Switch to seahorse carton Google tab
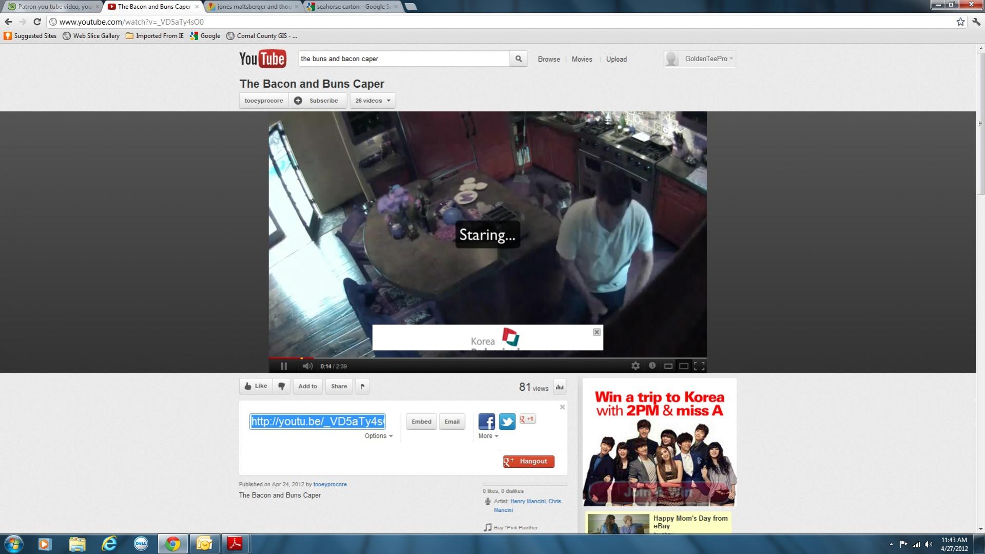This screenshot has width=985, height=554. click(353, 7)
